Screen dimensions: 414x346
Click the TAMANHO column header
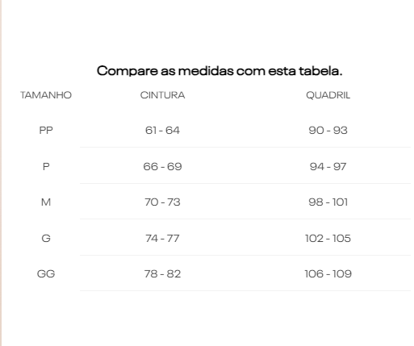pos(46,95)
